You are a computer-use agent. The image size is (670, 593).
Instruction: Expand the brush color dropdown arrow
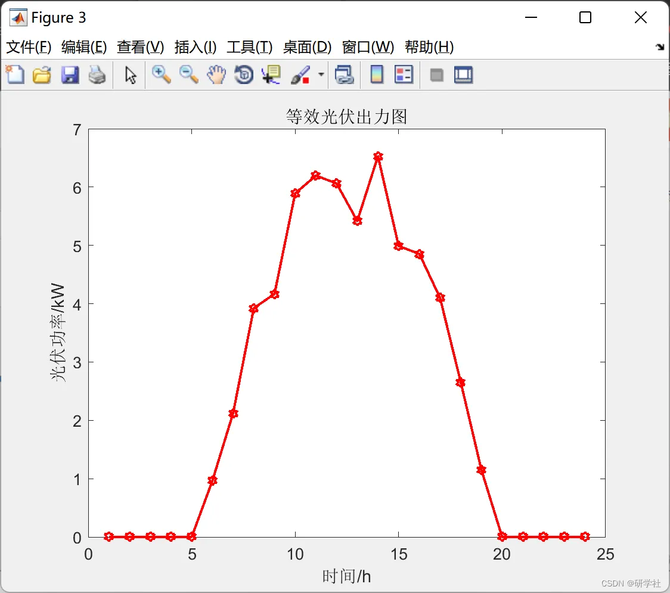[x=321, y=74]
